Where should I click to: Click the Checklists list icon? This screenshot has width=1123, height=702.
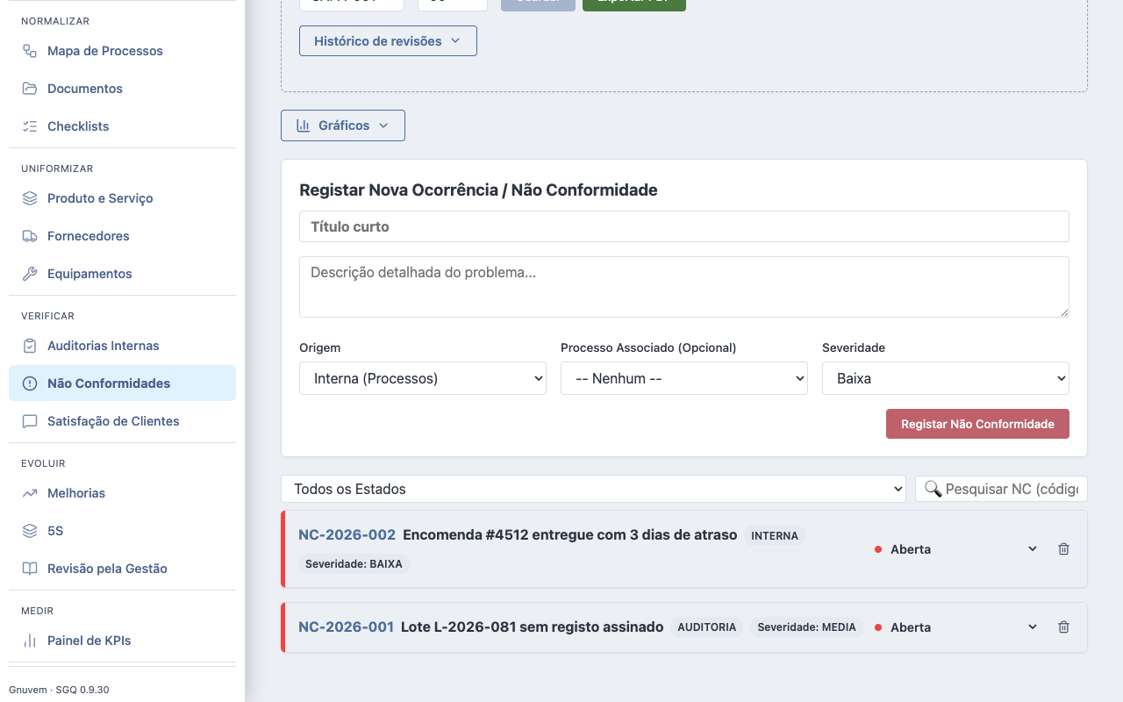click(30, 126)
